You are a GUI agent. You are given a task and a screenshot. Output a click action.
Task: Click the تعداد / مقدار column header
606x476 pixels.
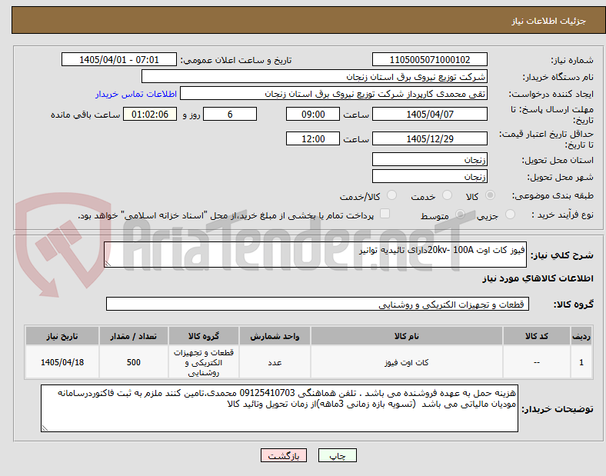click(x=134, y=336)
